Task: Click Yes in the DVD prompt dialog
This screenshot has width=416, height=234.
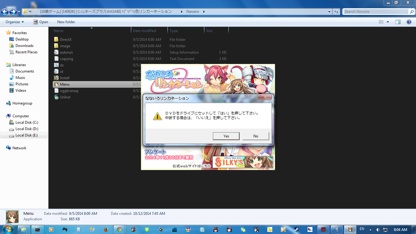Action: [226, 136]
